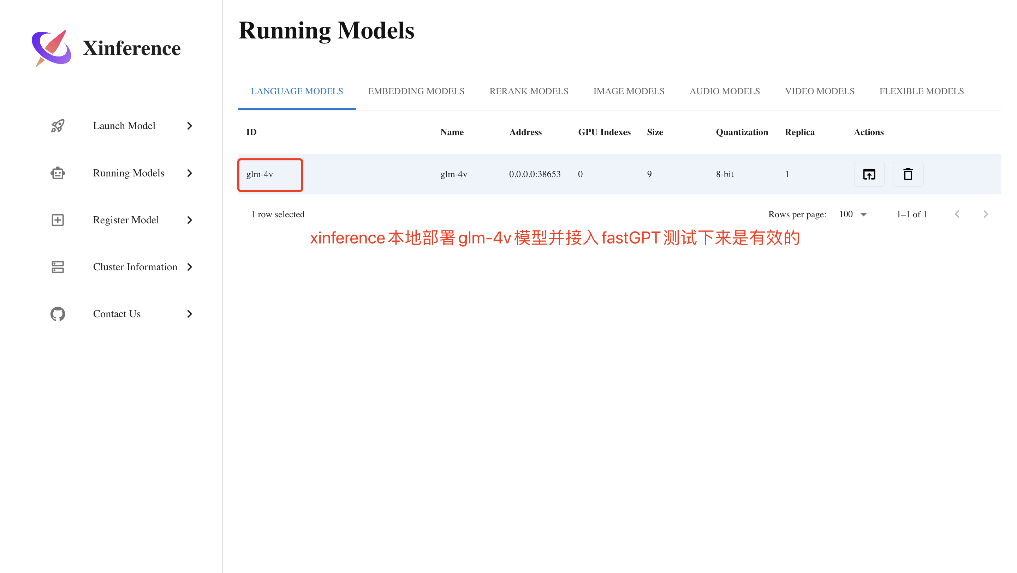Switch to the Embedding Models tab
The width and height of the screenshot is (1017, 573).
click(416, 91)
